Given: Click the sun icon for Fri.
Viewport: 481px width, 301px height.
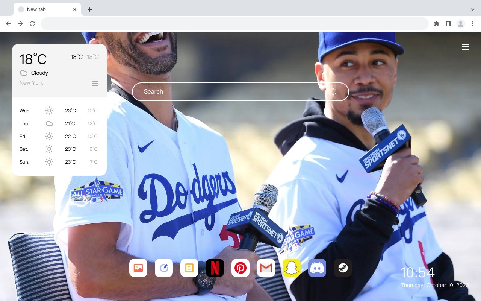Looking at the screenshot, I should click(x=49, y=136).
